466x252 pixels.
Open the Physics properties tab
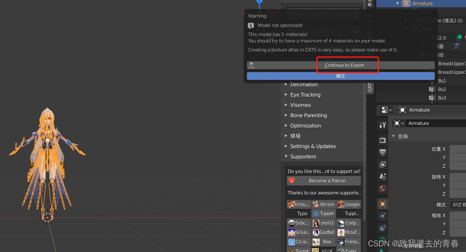[383, 216]
